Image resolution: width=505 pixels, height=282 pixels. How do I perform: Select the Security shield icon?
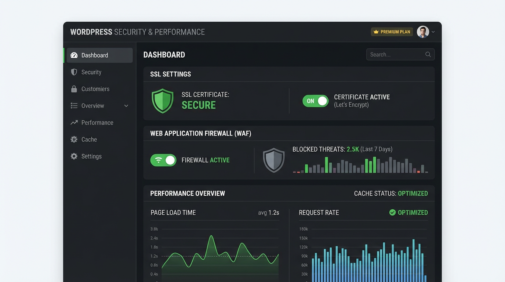pyautogui.click(x=74, y=72)
